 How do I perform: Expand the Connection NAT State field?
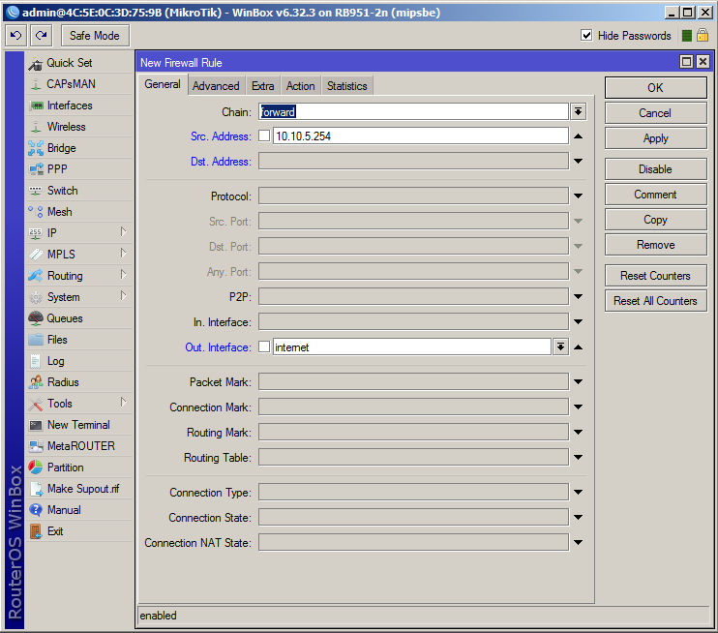pos(579,543)
